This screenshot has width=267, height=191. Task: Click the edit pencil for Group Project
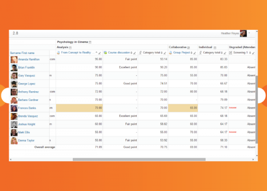point(196,53)
